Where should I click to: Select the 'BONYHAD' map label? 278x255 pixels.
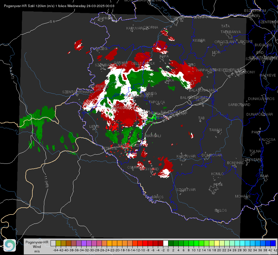pyautogui.click(x=236, y=163)
